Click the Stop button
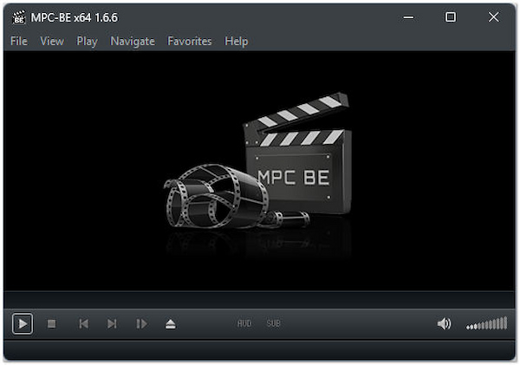The width and height of the screenshot is (520, 365). (51, 323)
